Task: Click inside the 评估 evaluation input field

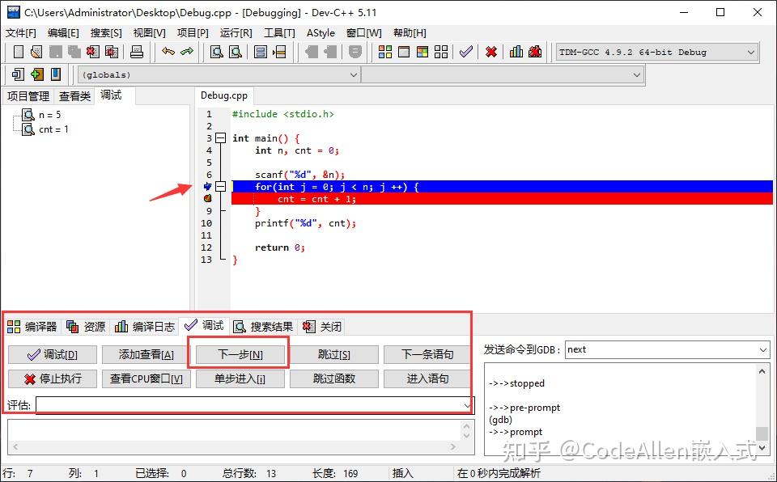Action: point(243,404)
